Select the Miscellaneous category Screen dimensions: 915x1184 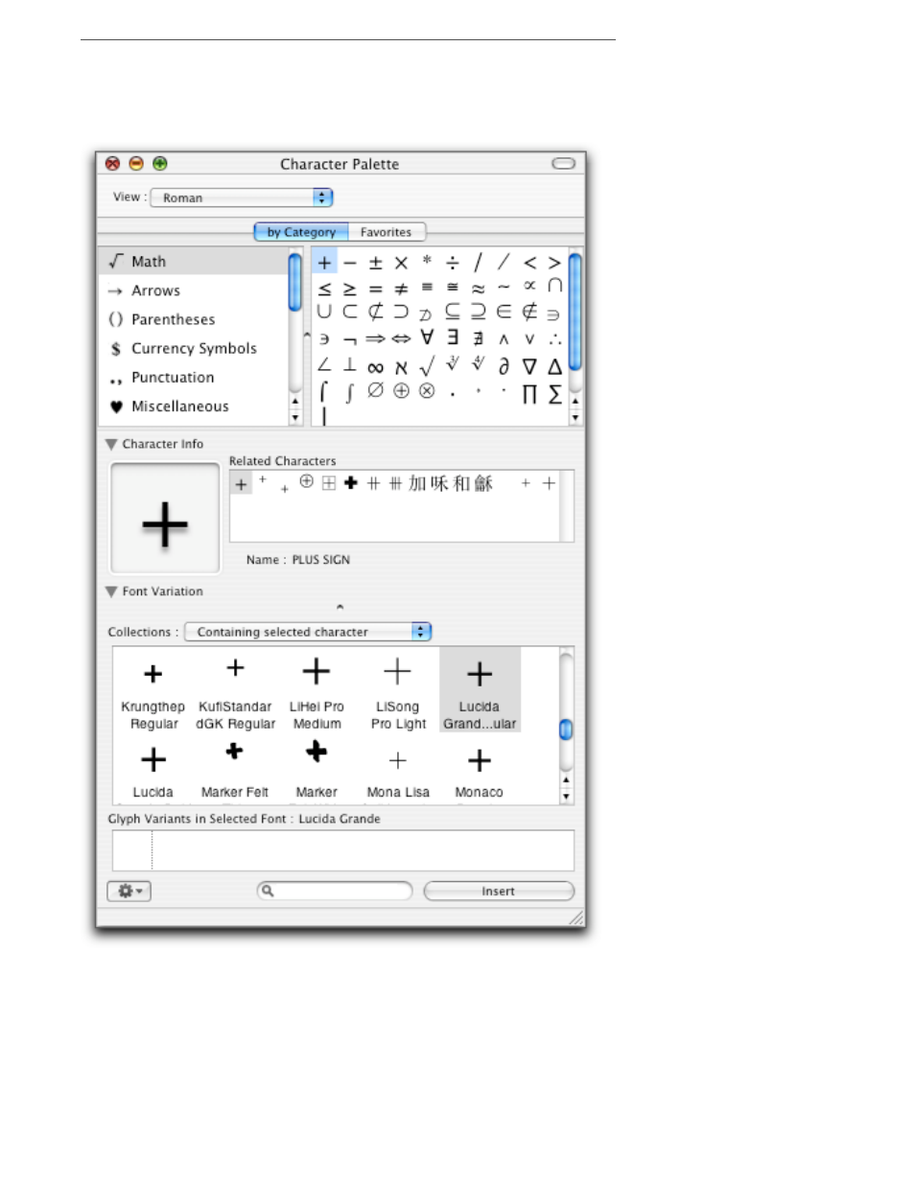pos(193,406)
